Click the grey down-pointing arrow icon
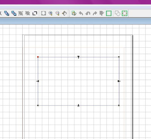Image resolution: width=151 pixels, height=139 pixels. pos(102,13)
